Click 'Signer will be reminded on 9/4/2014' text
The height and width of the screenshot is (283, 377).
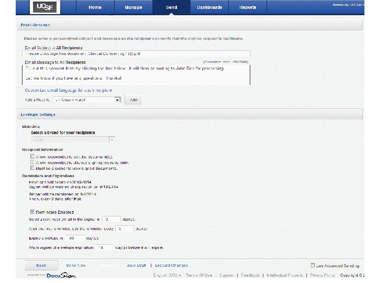[x=62, y=194]
